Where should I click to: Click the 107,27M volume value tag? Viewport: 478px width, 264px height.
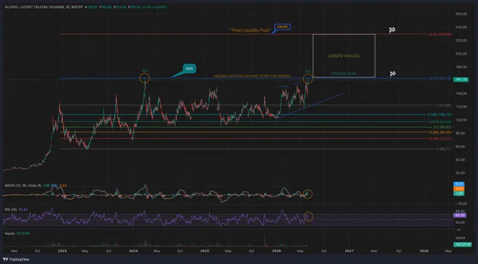[x=463, y=244]
